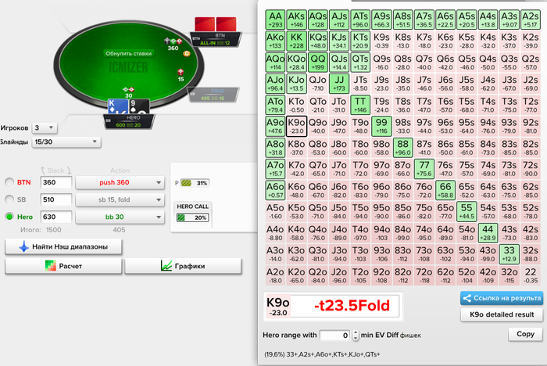Viewport: 547px width, 366px height.
Task: Click the stack swap arrows icon
Action: pyautogui.click(x=55, y=170)
